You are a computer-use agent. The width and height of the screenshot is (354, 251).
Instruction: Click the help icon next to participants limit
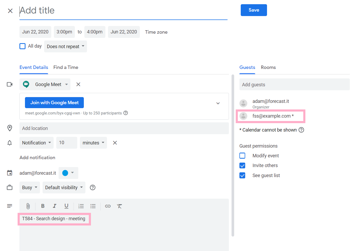click(126, 113)
